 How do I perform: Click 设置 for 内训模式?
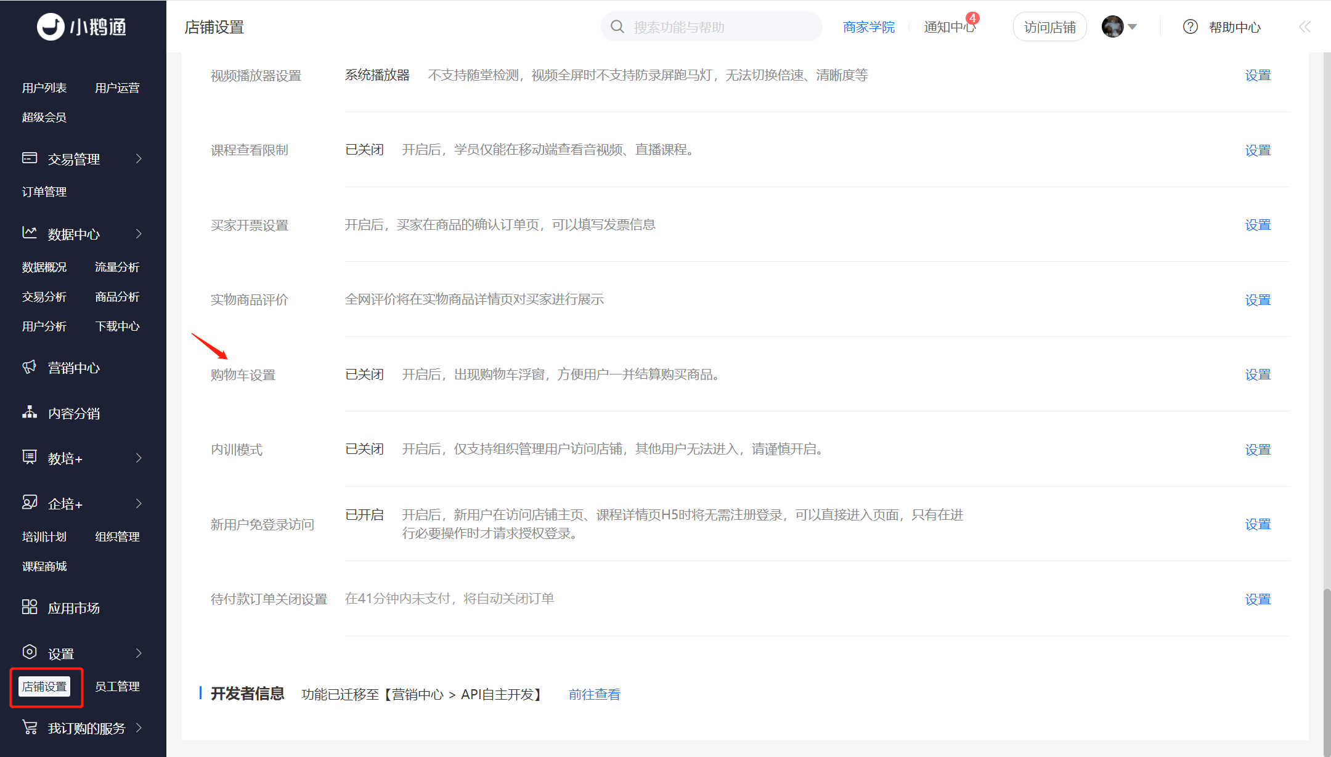tap(1258, 450)
